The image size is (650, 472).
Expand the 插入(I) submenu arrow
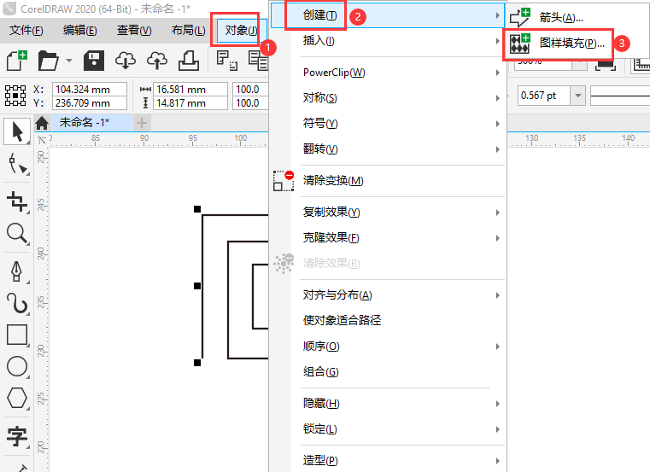[x=497, y=41]
